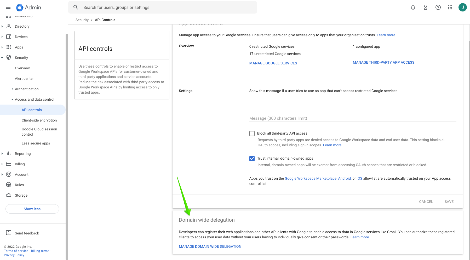Expand the Billing section arrow

2,164
